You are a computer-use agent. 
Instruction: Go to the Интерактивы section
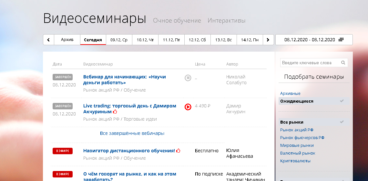pyautogui.click(x=226, y=21)
